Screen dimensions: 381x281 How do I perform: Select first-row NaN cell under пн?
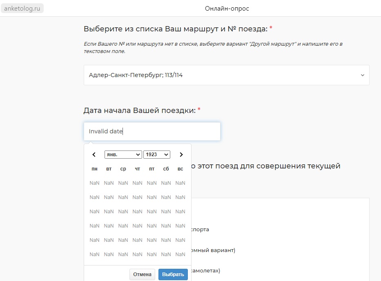coord(94,183)
